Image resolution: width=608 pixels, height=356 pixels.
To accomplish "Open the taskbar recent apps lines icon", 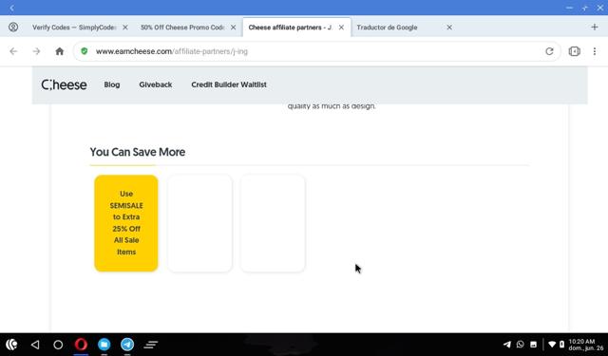I will tap(151, 345).
